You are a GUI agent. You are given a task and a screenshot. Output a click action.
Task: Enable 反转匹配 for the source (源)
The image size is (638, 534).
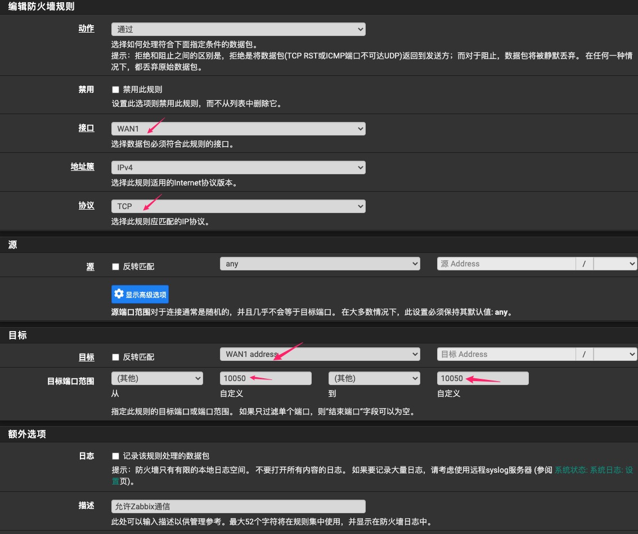coord(116,266)
